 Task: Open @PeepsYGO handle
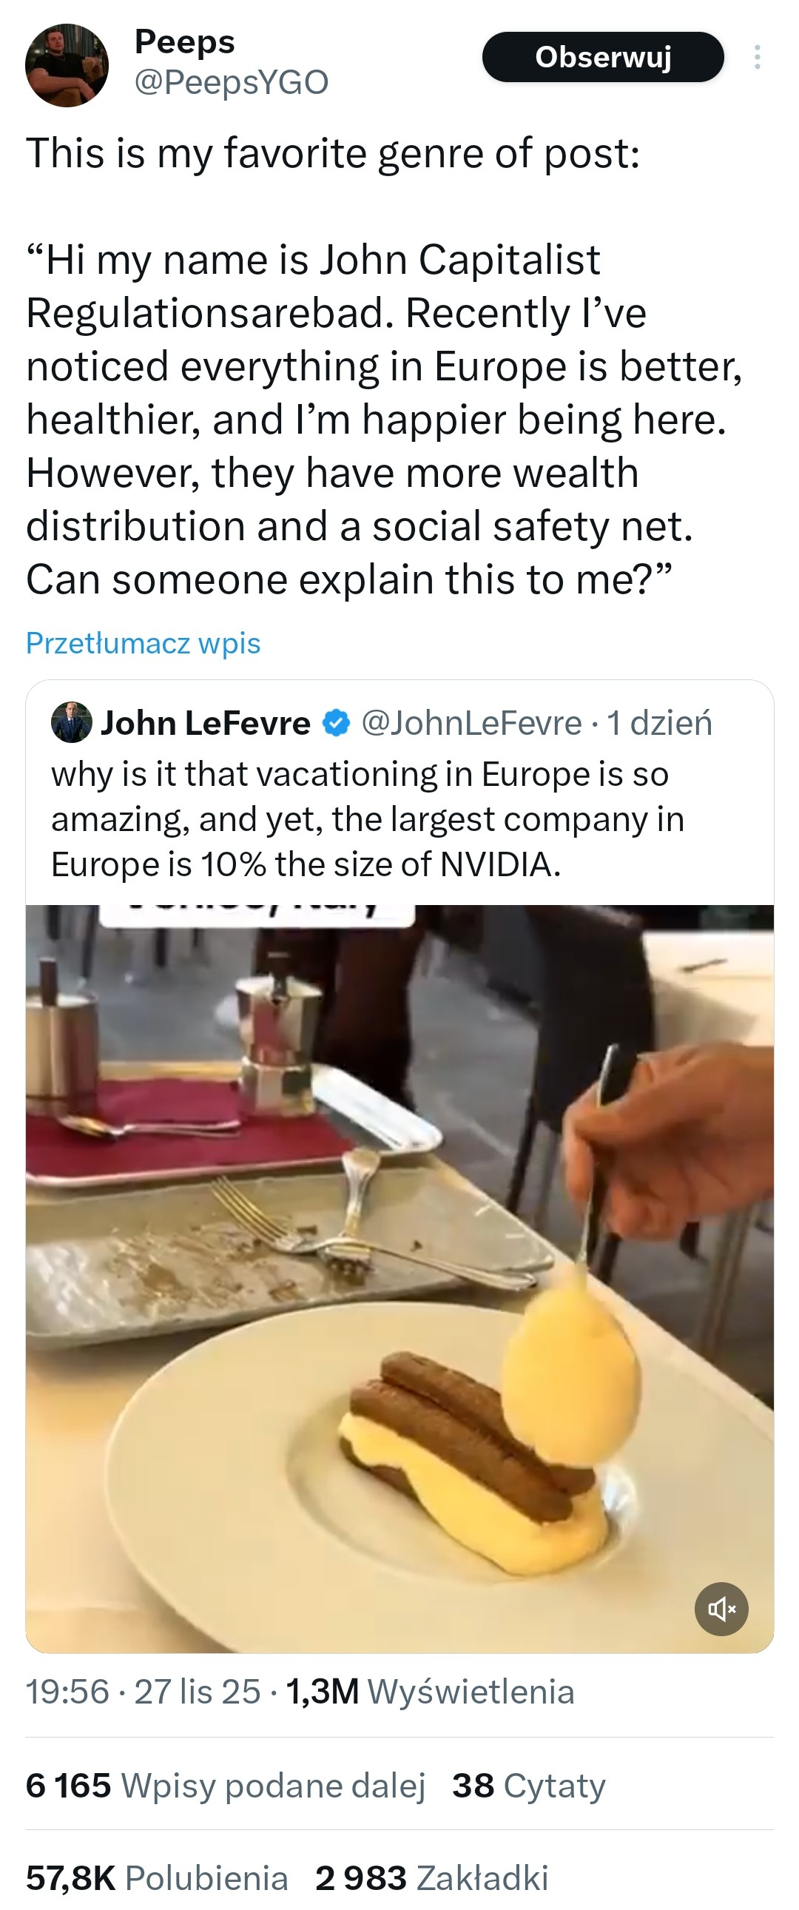[232, 82]
